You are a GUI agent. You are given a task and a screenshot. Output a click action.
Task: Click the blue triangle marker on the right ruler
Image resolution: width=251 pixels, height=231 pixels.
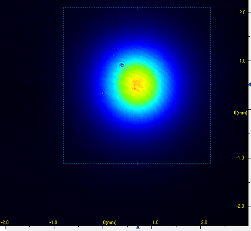point(249,85)
